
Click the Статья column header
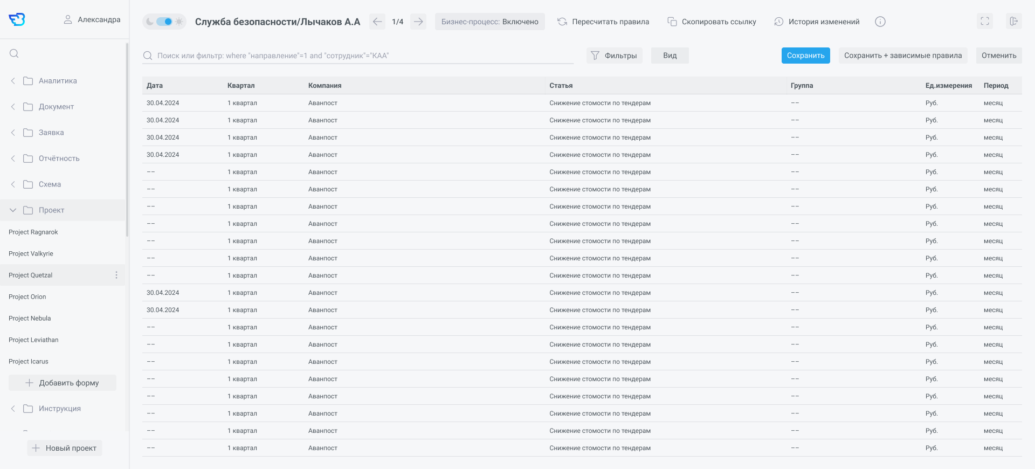(x=561, y=86)
